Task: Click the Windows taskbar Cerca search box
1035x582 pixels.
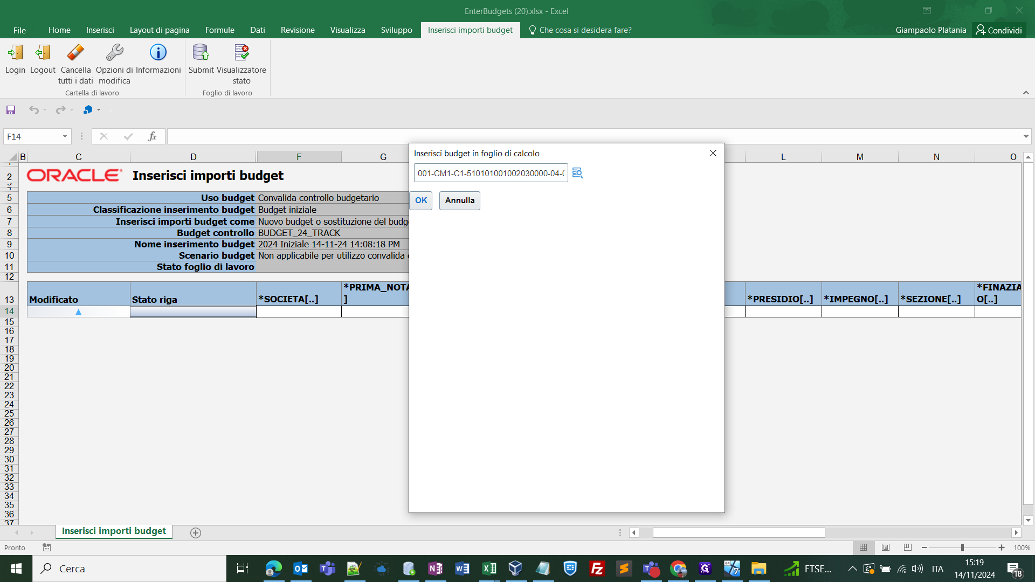Action: coord(129,569)
